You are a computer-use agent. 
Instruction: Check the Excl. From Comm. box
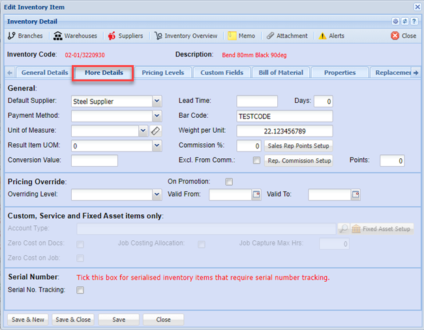click(256, 160)
